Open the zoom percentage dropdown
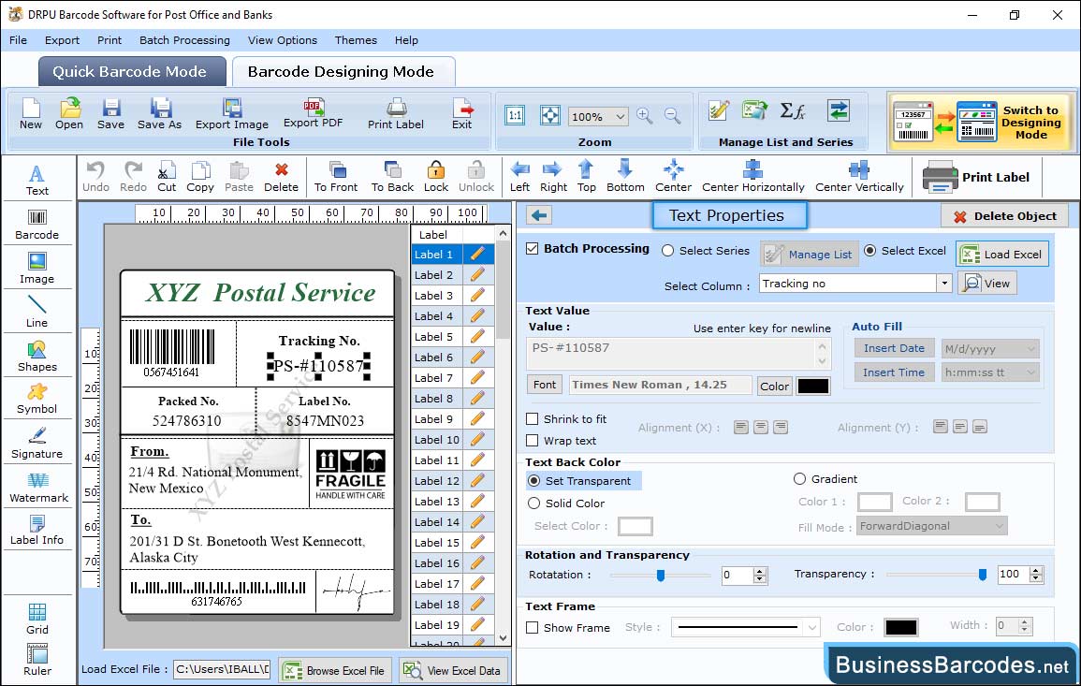This screenshot has height=686, width=1081. click(x=620, y=116)
